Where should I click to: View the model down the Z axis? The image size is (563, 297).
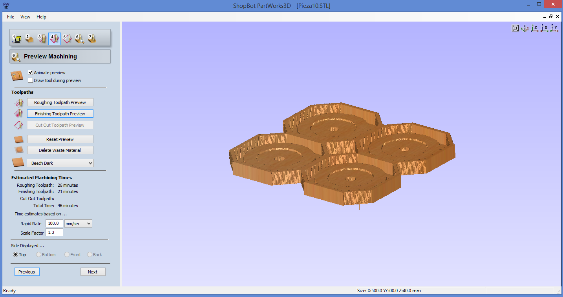tap(534, 28)
